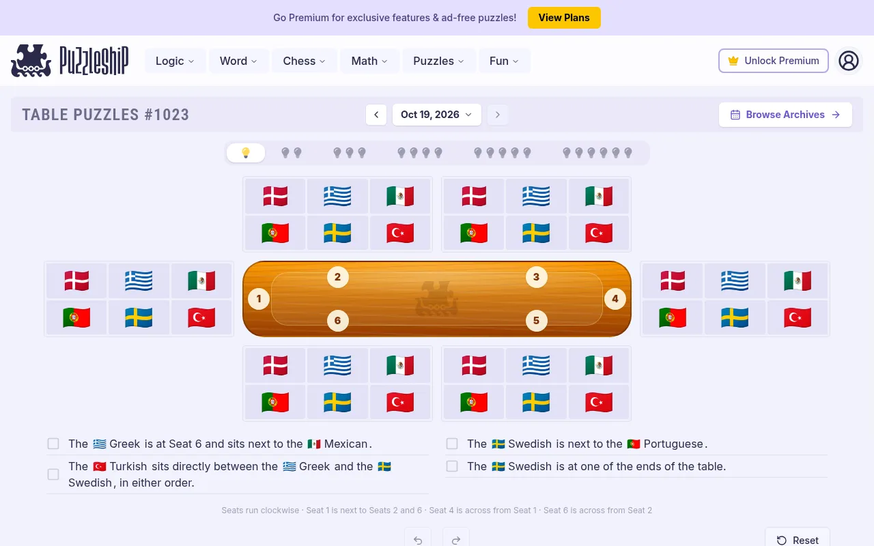Expand the Logic menu
This screenshot has width=874, height=546.
tap(175, 61)
